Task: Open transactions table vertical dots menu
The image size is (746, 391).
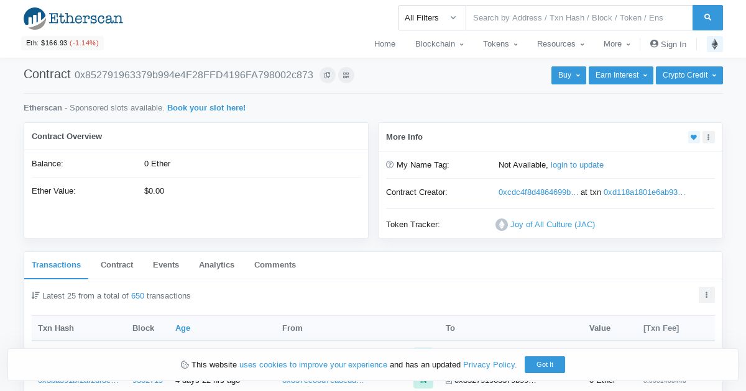Action: (x=707, y=295)
